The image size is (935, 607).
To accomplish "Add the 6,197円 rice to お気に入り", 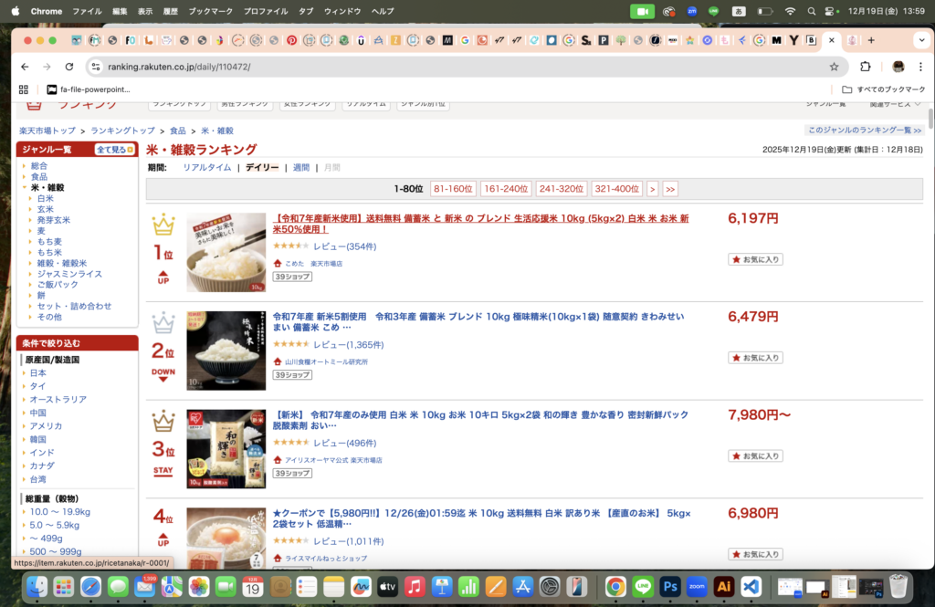I will (x=755, y=259).
